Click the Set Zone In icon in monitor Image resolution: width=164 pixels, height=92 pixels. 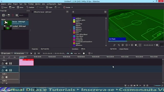115,45
